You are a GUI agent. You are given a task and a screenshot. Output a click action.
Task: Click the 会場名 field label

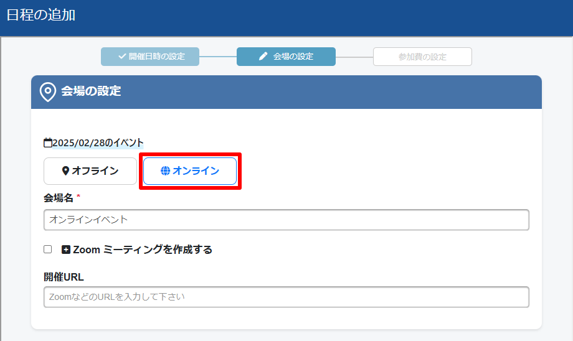(x=59, y=198)
